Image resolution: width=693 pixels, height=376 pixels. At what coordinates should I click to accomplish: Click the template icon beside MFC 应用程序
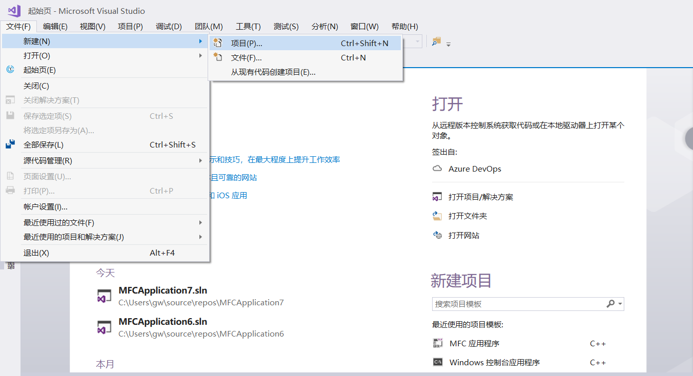tap(438, 343)
